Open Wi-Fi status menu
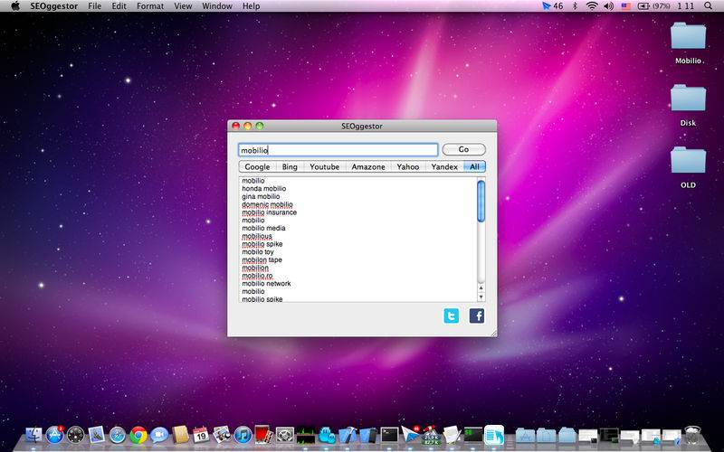 point(592,6)
